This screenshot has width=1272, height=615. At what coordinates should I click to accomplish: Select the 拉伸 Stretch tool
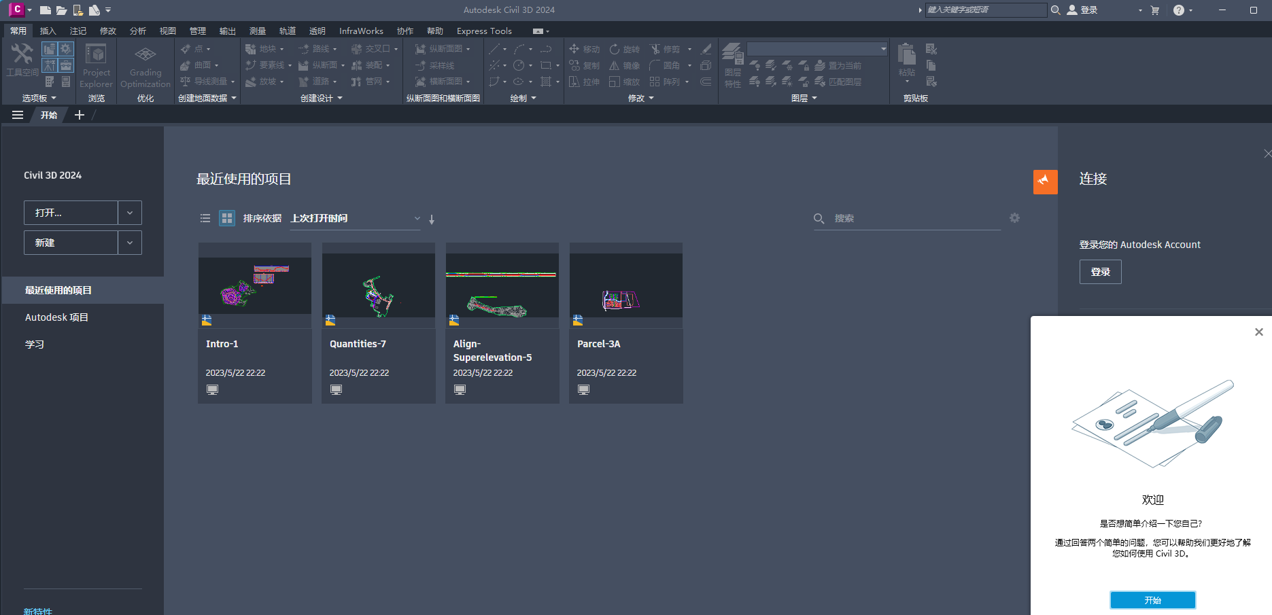tap(584, 82)
